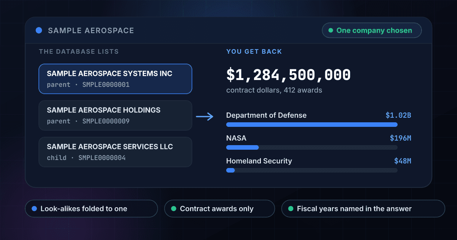
Task: Click the blue dot in Look-alikes pill
Action: 34,209
